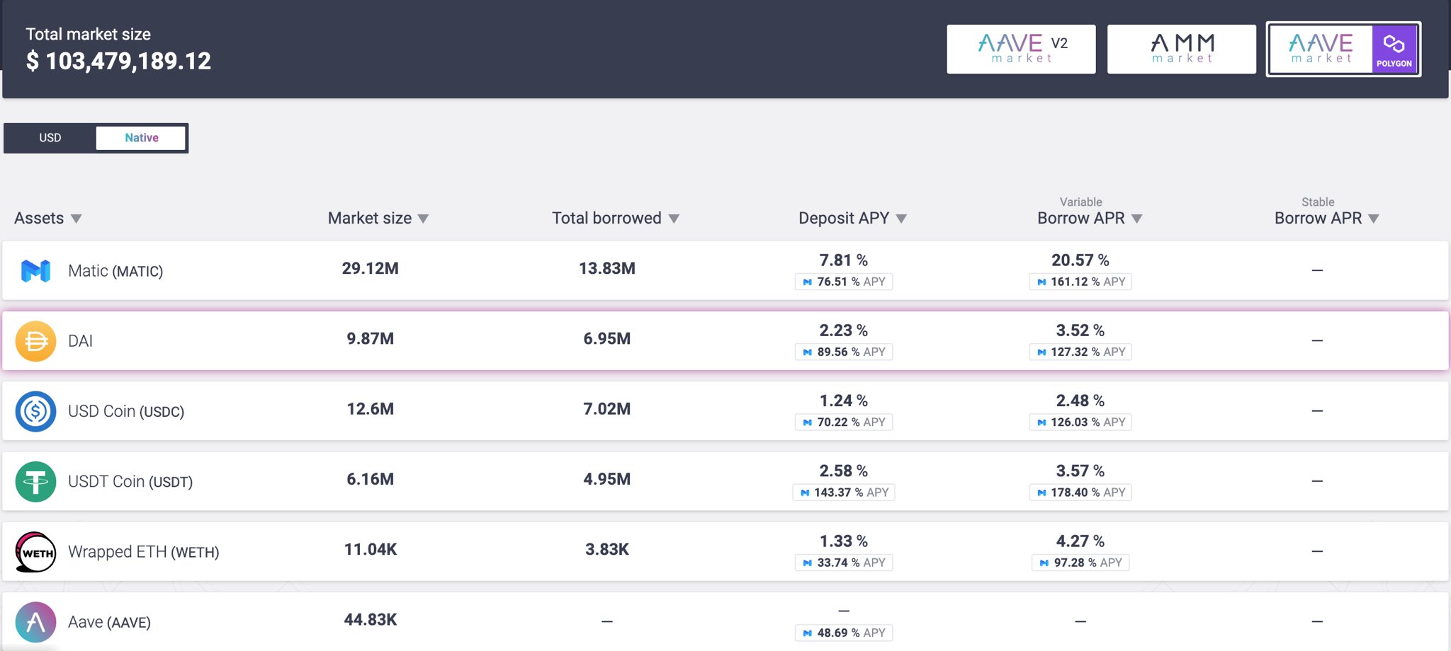Click the DAI token logo icon

click(x=35, y=341)
